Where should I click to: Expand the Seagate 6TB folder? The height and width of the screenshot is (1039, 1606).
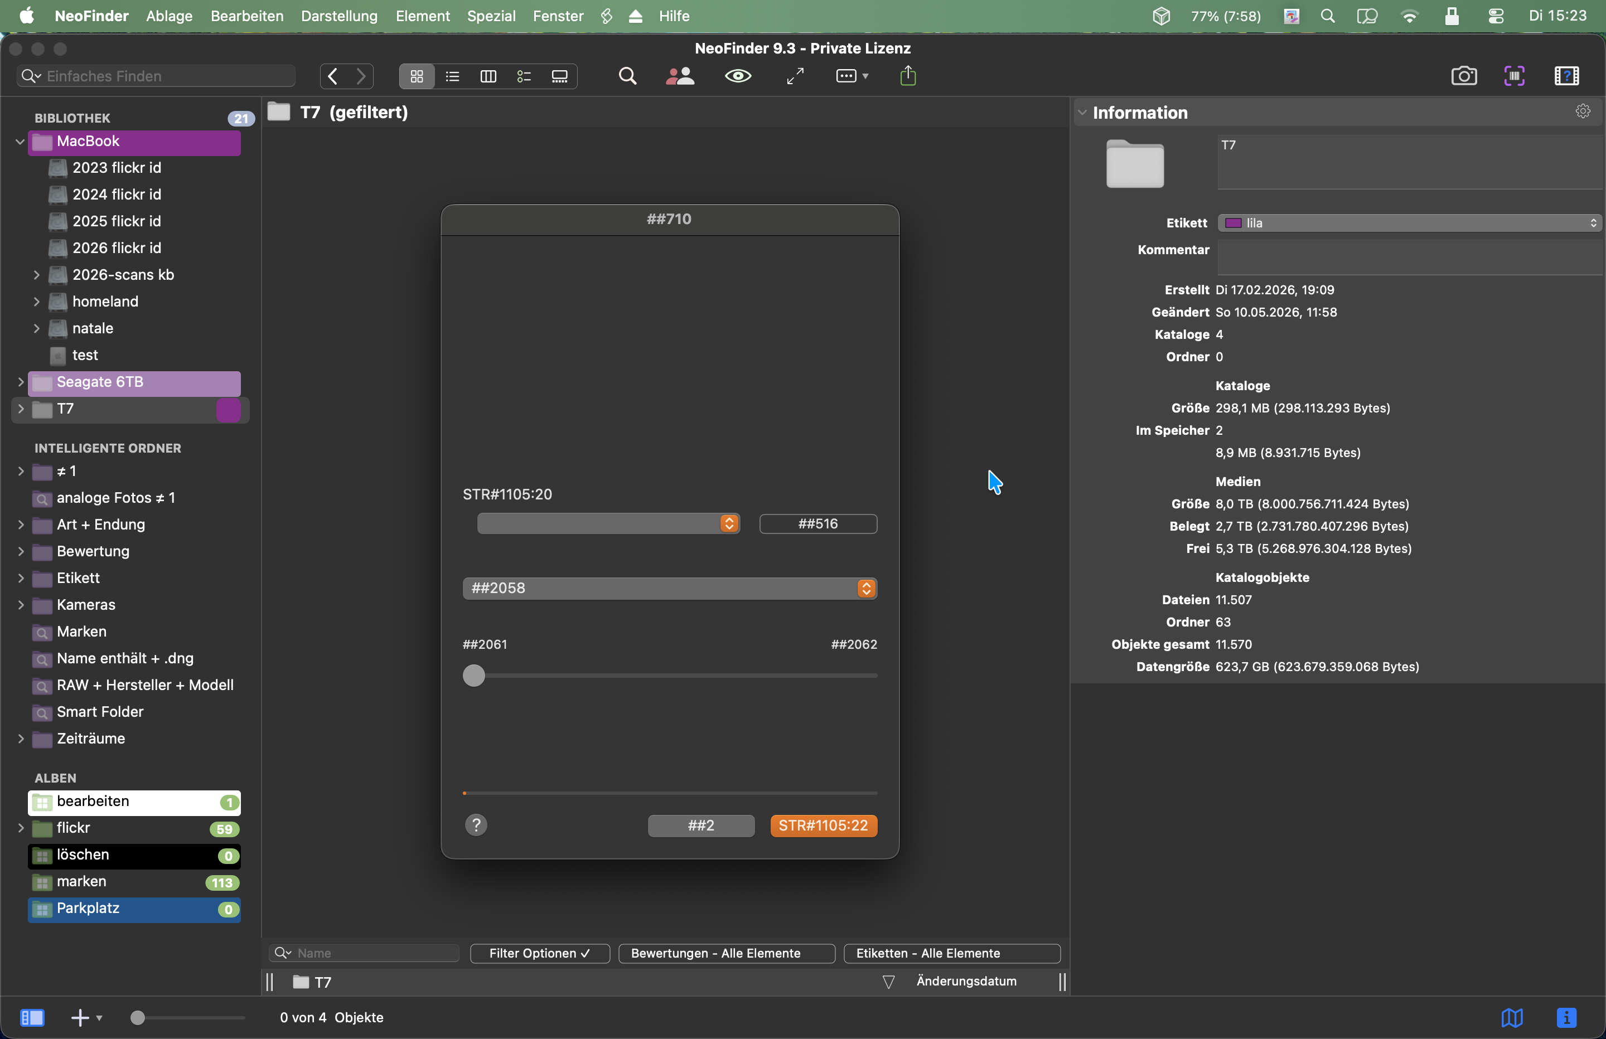[x=20, y=382]
